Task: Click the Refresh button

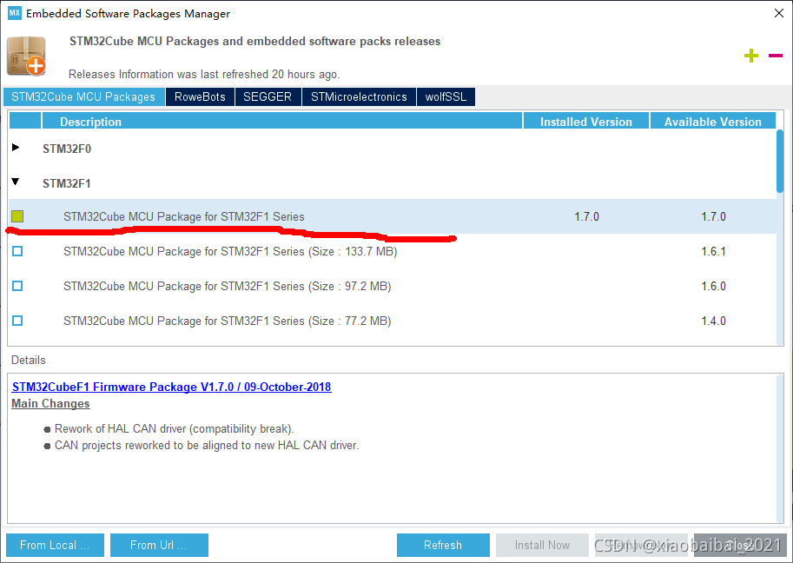Action: point(443,546)
